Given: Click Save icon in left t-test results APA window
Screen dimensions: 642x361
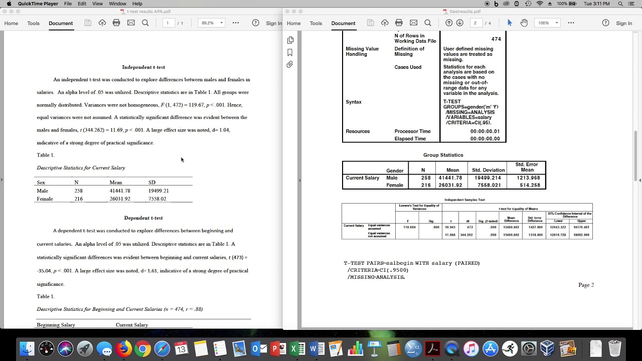Looking at the screenshot, I should coord(88,23).
